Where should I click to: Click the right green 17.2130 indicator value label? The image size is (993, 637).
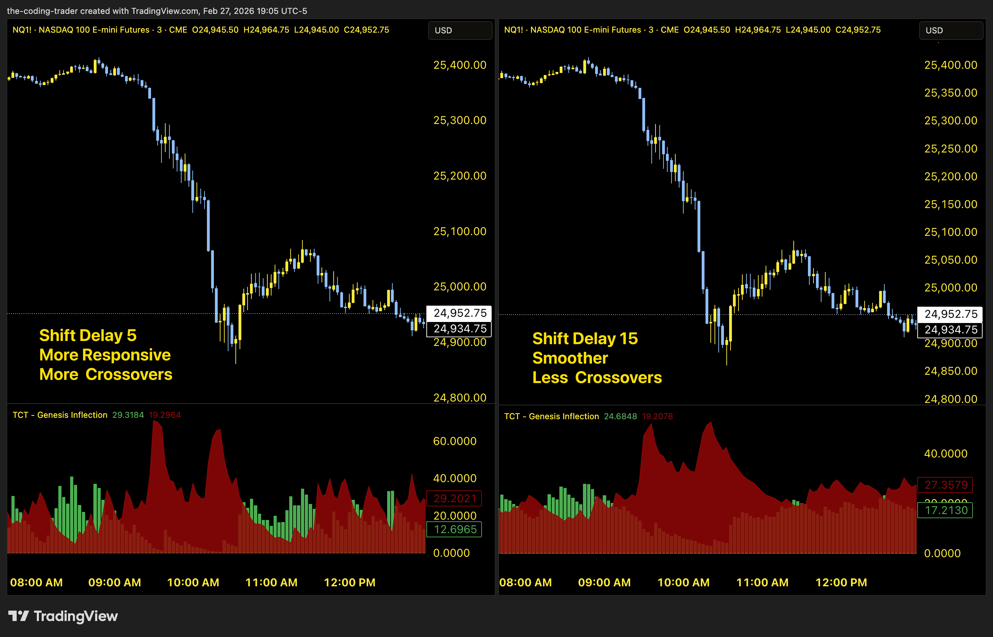[945, 510]
